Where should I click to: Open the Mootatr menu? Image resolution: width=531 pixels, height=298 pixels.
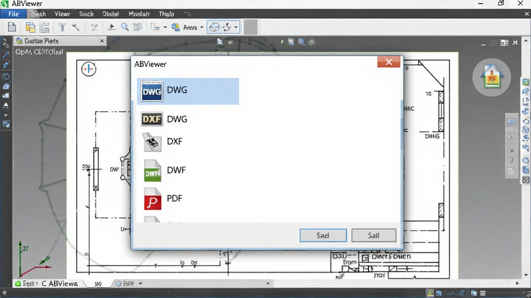click(139, 14)
